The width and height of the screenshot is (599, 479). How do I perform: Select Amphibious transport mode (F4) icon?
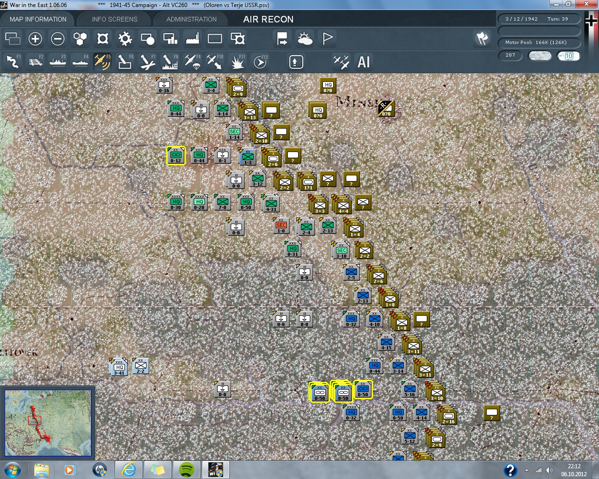[x=80, y=62]
